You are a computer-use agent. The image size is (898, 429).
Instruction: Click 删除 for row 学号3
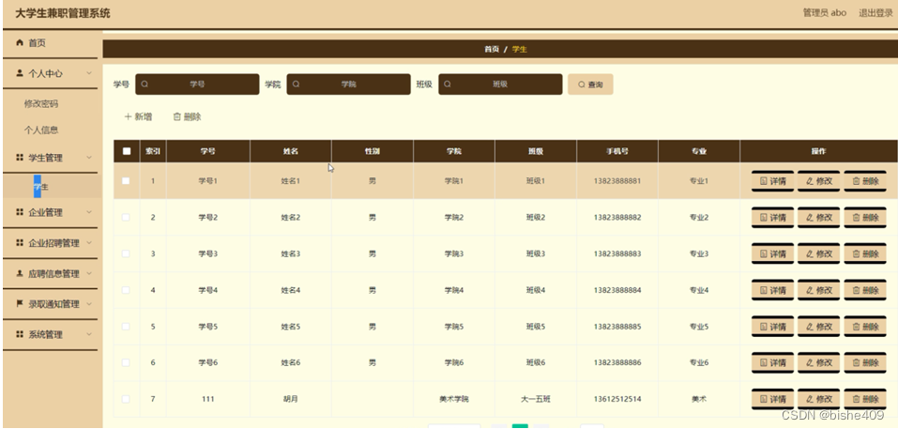(x=865, y=253)
